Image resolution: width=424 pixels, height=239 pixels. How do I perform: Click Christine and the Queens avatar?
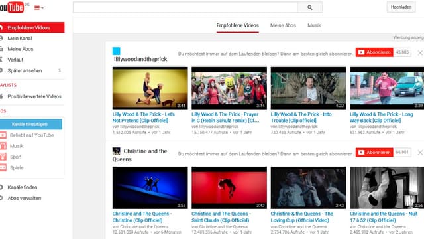coord(117,151)
